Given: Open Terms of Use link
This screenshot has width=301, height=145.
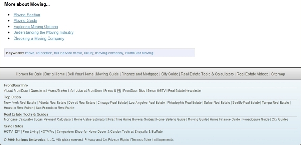Looking at the screenshot, I should [x=141, y=140].
